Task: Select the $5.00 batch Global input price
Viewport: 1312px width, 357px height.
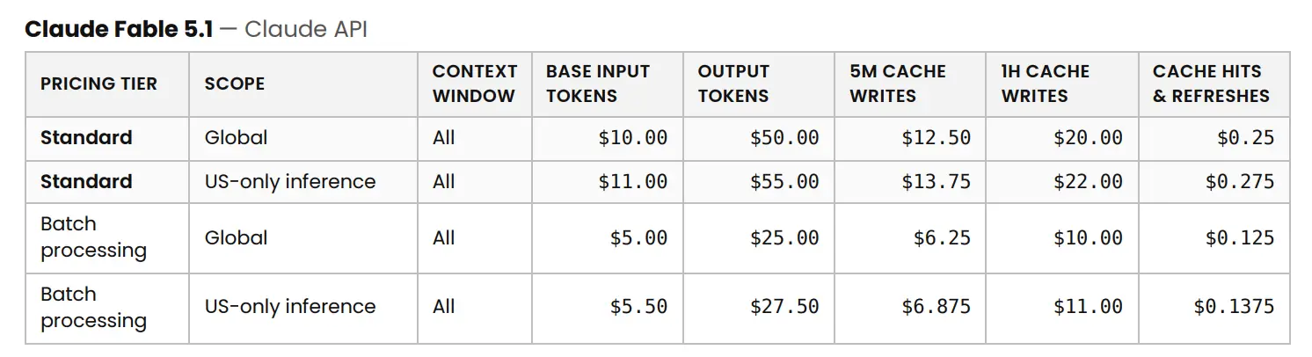Action: (x=638, y=238)
